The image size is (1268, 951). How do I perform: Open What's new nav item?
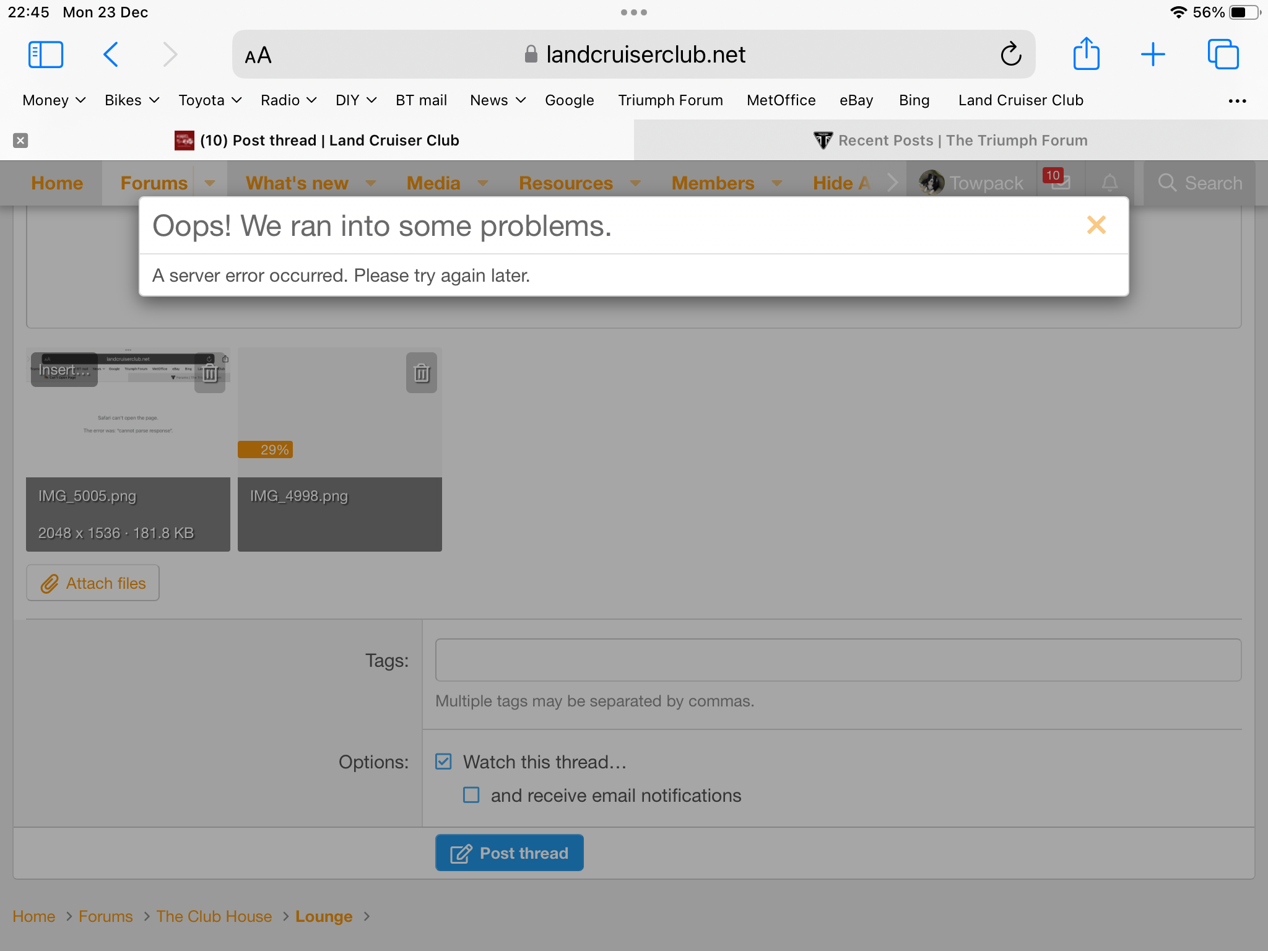tap(297, 183)
